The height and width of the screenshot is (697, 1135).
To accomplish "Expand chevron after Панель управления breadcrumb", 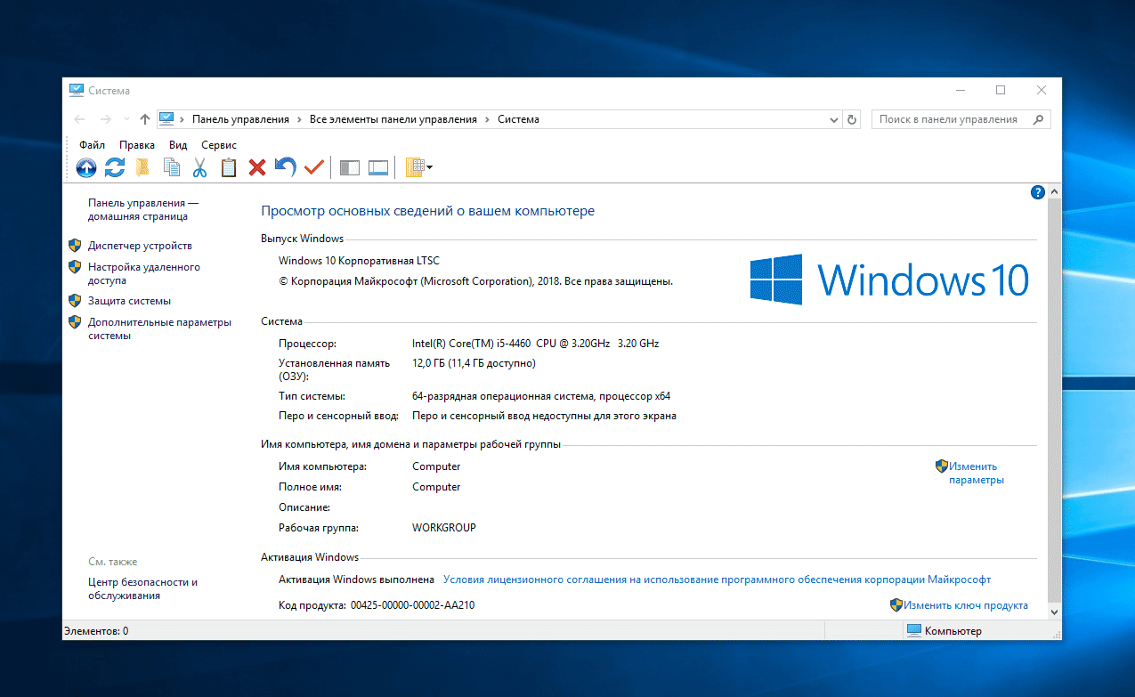I will 300,119.
